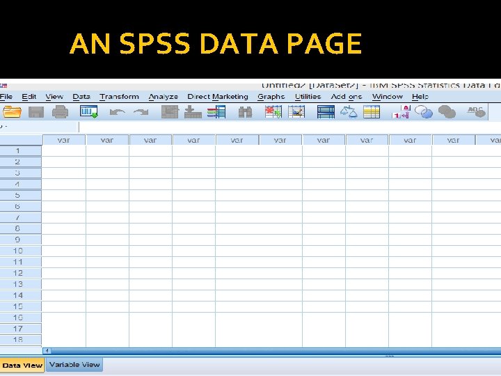Click the Save this document disk icon
This screenshot has width=501, height=376.
click(36, 112)
